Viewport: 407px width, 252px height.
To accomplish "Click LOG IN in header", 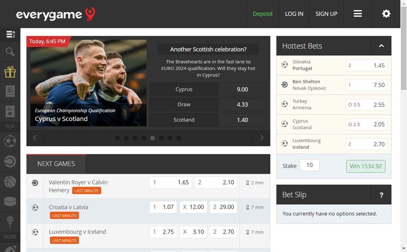I will coord(294,14).
